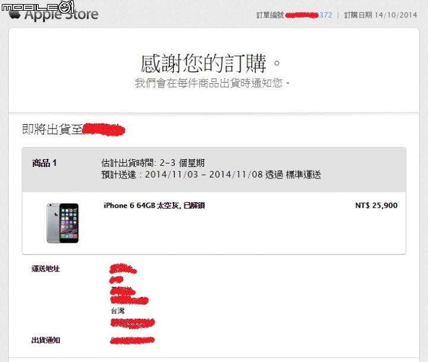Click the redacted shipment notification email
Screen dimensions: 428x362
pyautogui.click(x=133, y=340)
